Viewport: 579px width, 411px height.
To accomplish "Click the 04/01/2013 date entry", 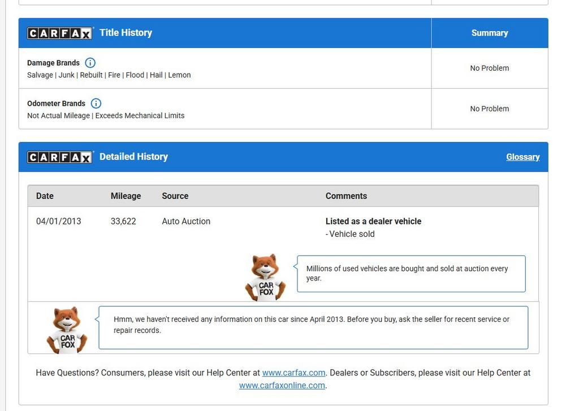I will coord(58,221).
